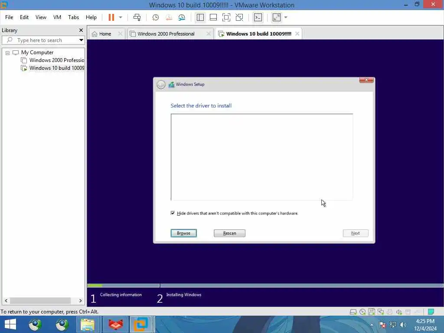444x333 pixels.
Task: Revert the VM to its parent snapshot
Action: (x=169, y=17)
